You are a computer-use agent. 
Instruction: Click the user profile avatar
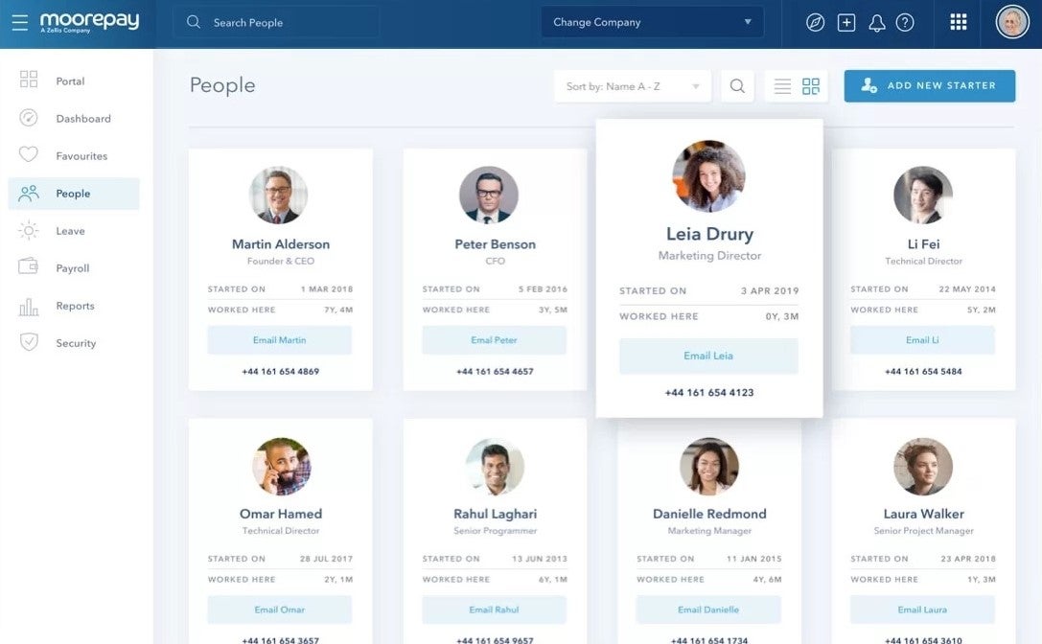click(1012, 22)
